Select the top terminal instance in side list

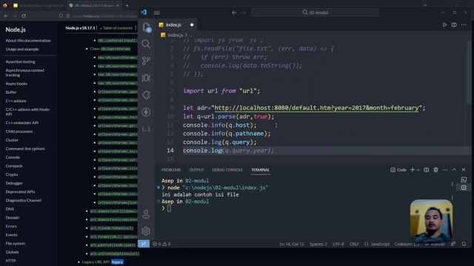click(464, 180)
